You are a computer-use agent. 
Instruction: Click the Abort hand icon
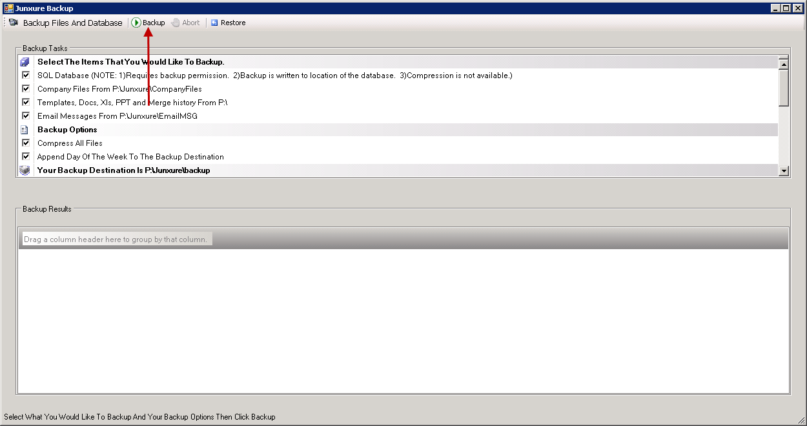[x=175, y=23]
